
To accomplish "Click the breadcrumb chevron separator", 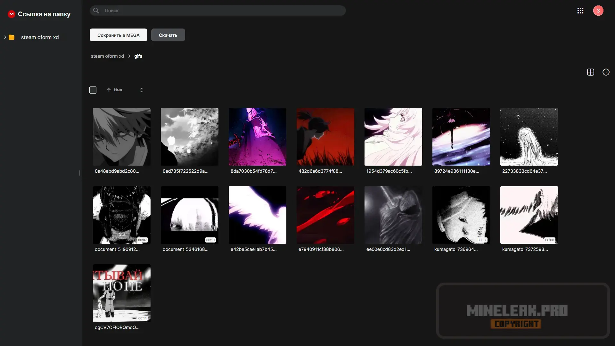I will pos(129,56).
